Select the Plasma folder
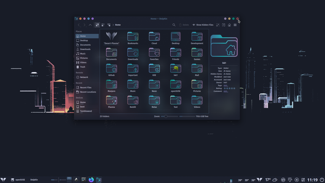Screen dimensions: 325x183 point(111,102)
